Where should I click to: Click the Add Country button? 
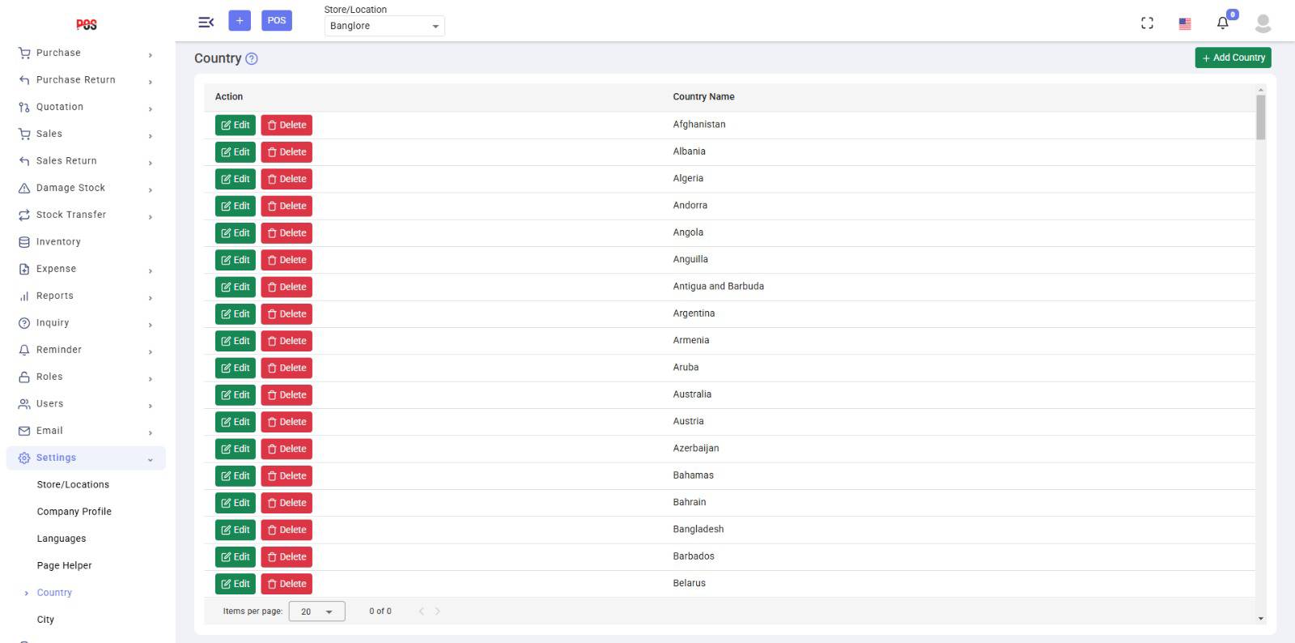coord(1233,57)
